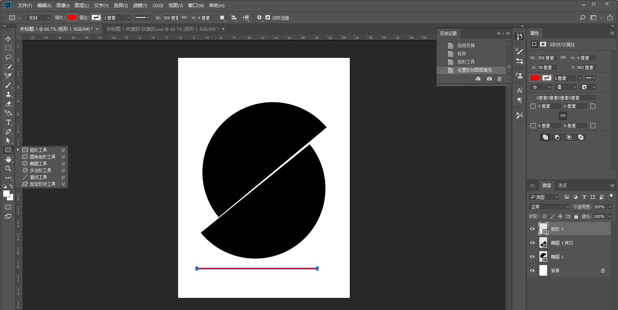Select the Hand tool

point(8,159)
